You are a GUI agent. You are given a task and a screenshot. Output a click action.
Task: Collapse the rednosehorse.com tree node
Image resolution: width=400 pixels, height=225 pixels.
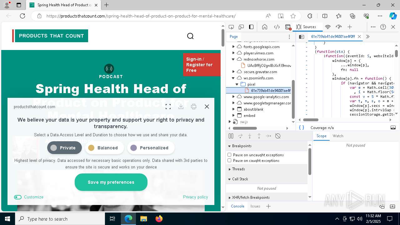coord(233,59)
